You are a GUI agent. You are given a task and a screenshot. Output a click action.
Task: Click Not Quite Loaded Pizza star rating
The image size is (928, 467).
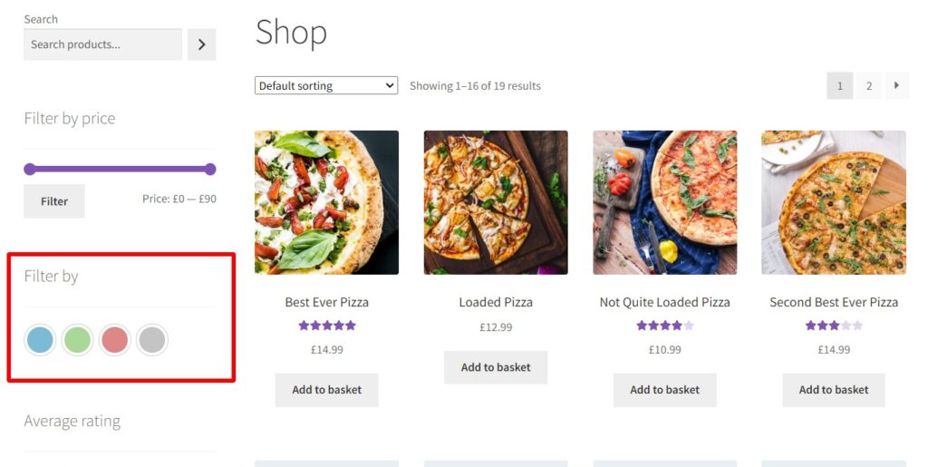click(x=664, y=326)
